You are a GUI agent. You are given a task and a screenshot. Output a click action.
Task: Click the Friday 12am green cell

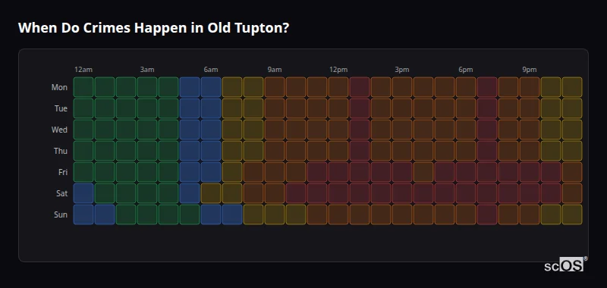pyautogui.click(x=83, y=172)
